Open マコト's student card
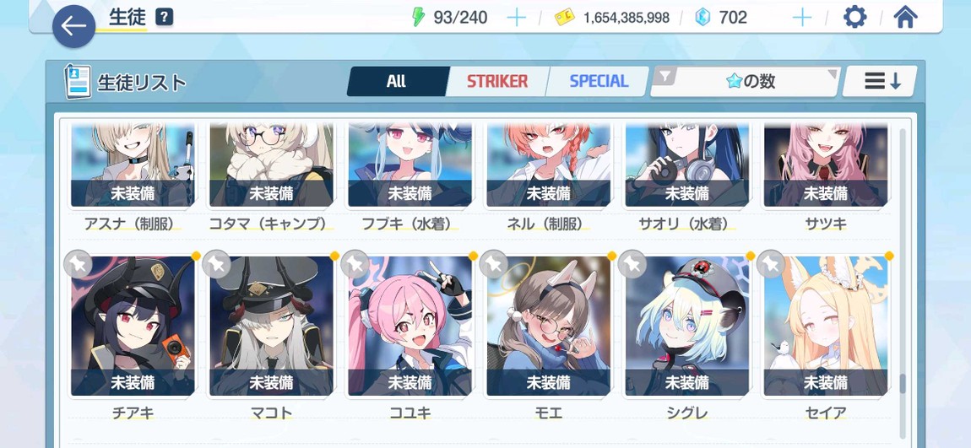The image size is (971, 448). [271, 326]
